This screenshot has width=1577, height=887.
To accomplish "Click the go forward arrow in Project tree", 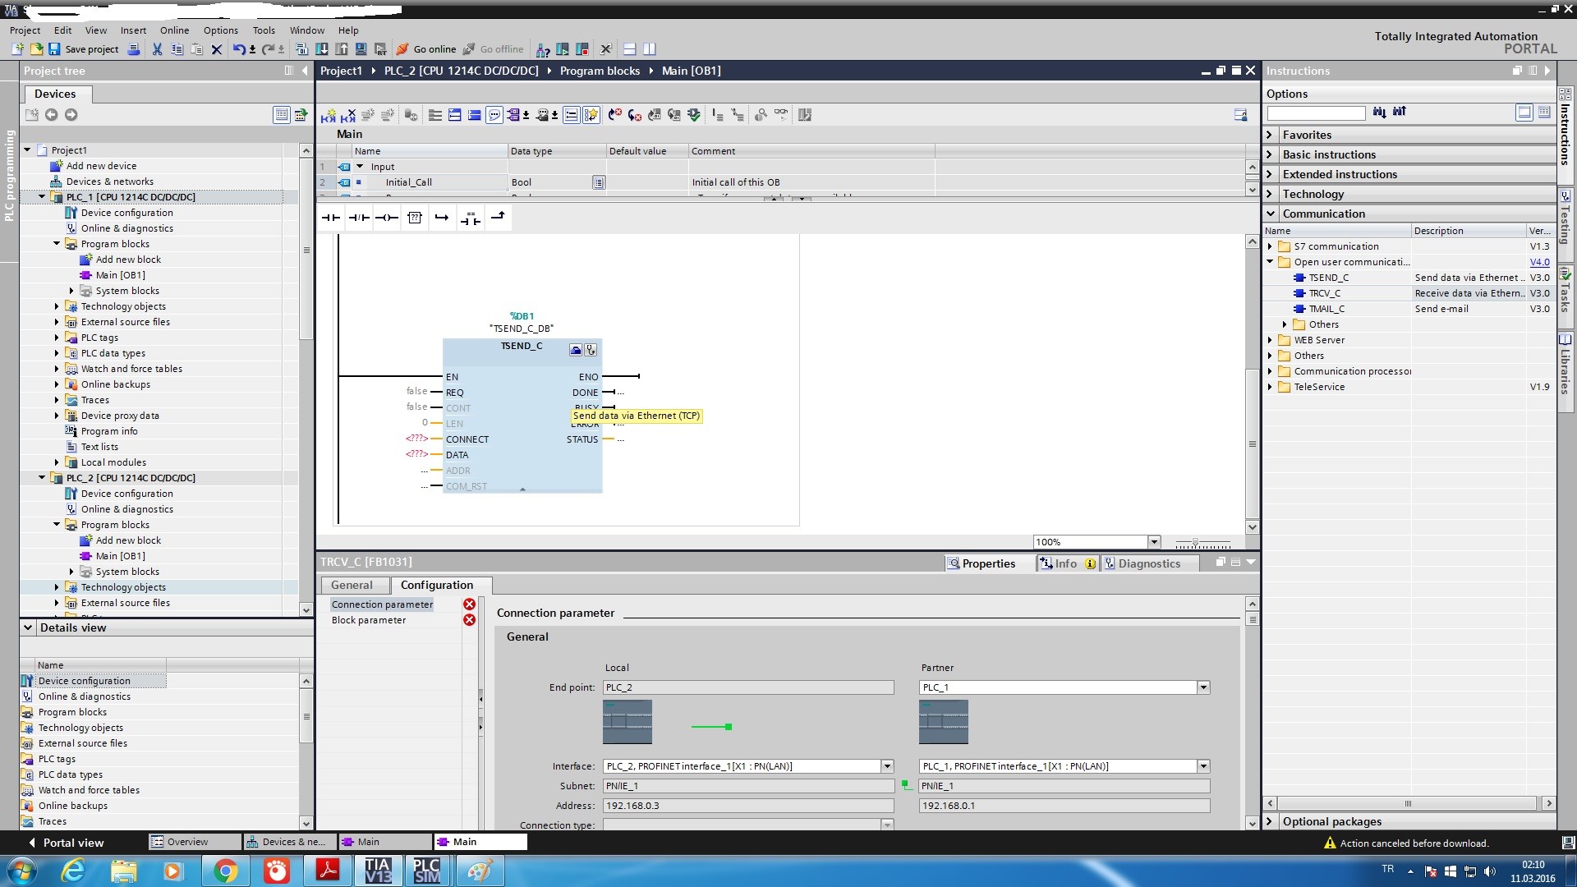I will point(71,115).
